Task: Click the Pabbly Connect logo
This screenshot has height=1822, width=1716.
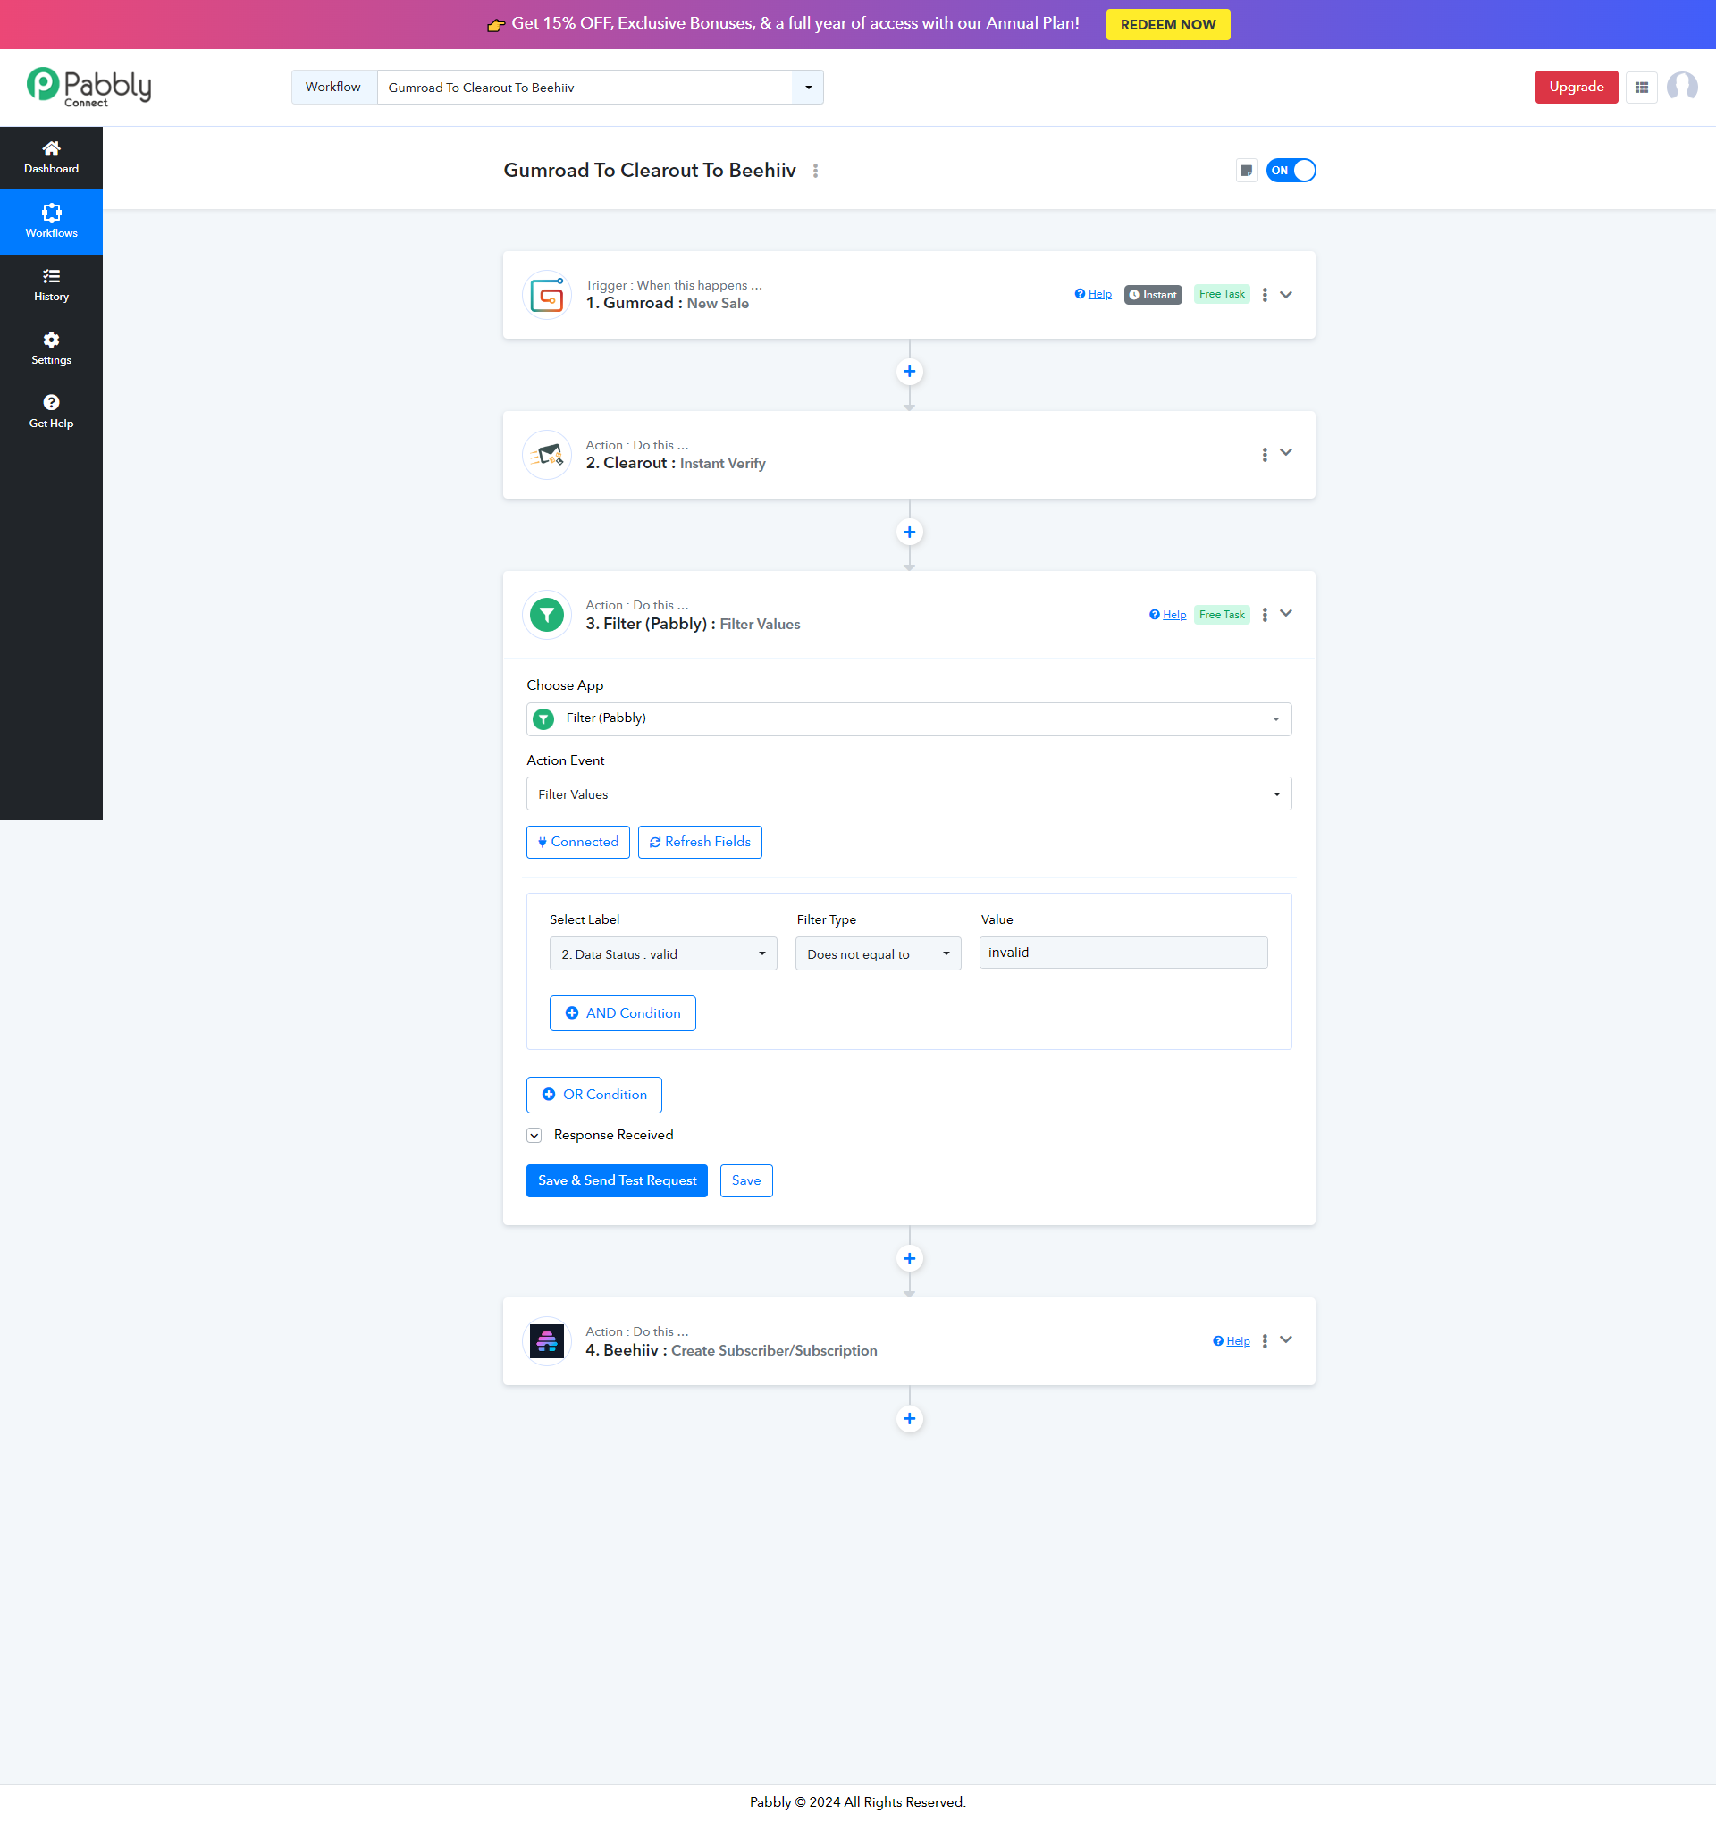Action: click(x=88, y=87)
